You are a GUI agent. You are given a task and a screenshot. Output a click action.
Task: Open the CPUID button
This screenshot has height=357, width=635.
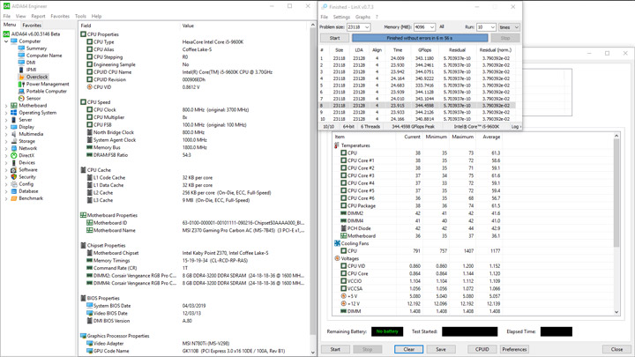coord(482,349)
